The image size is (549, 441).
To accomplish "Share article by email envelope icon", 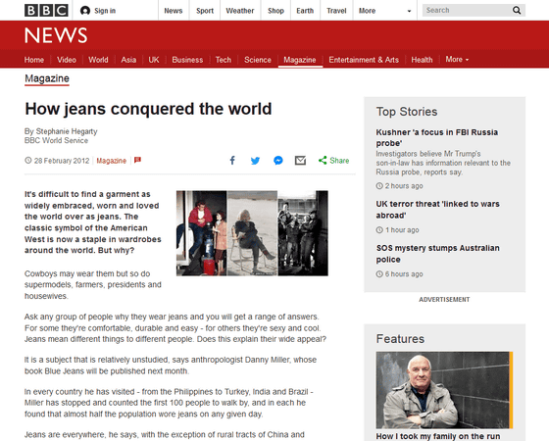I will click(x=300, y=161).
